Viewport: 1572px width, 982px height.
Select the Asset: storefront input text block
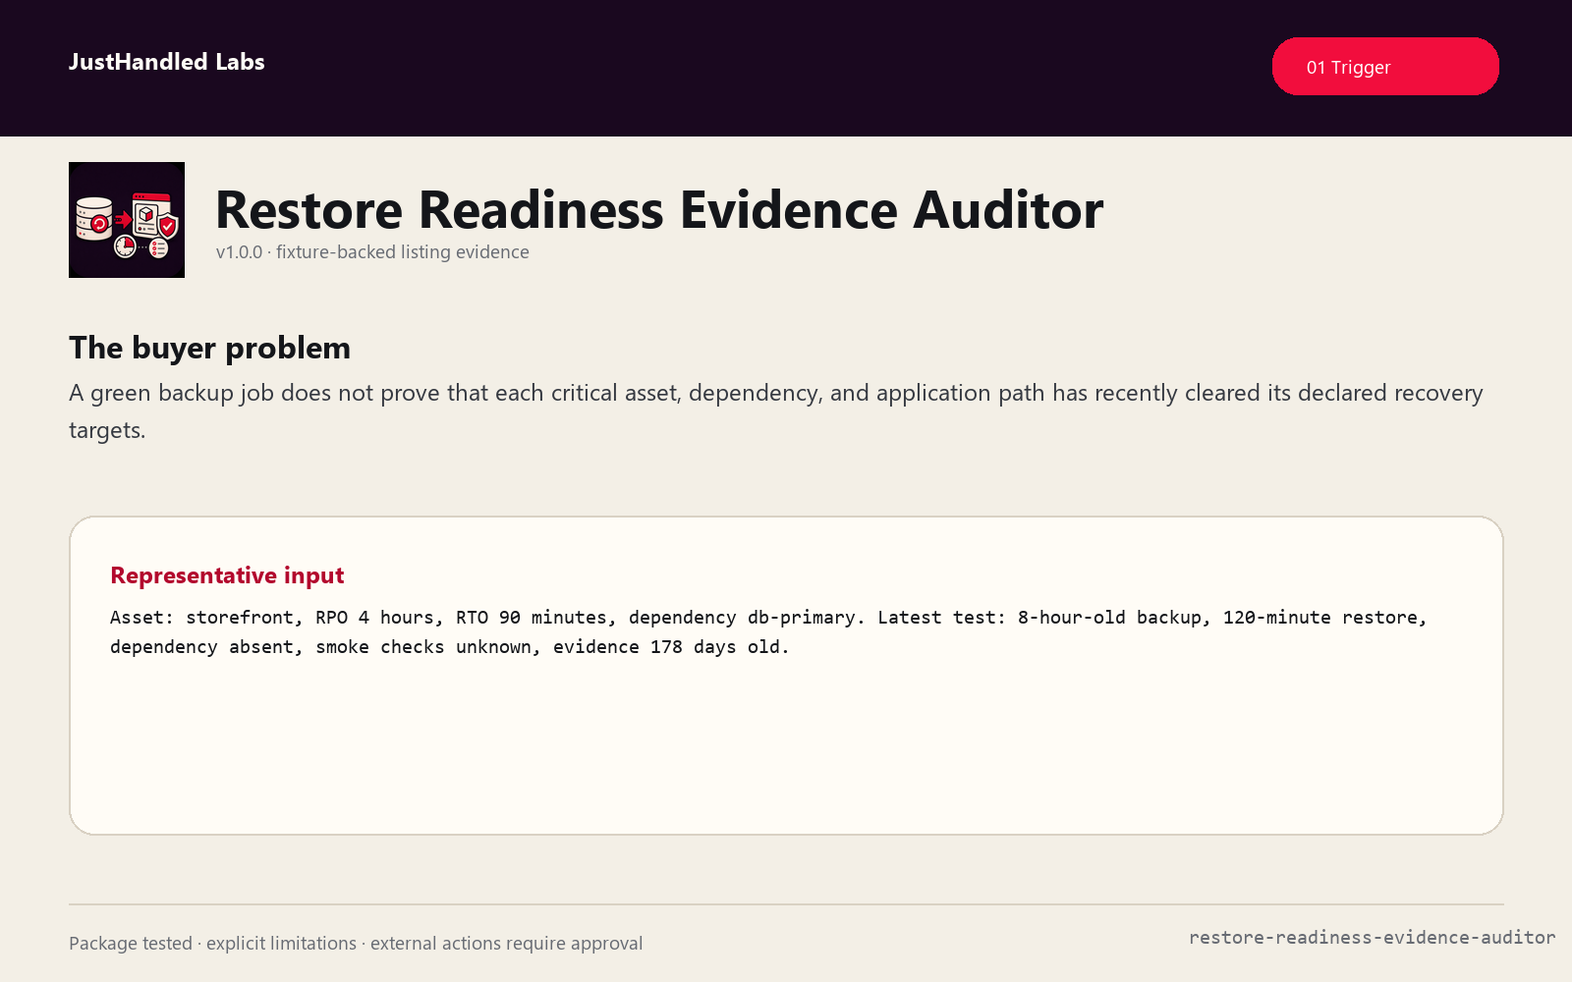pos(768,632)
